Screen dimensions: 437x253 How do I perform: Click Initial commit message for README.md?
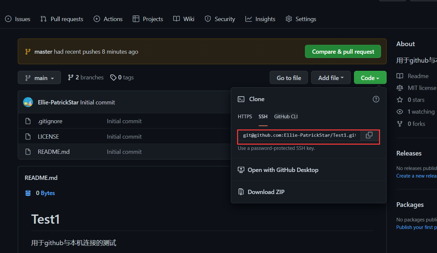[x=124, y=152]
